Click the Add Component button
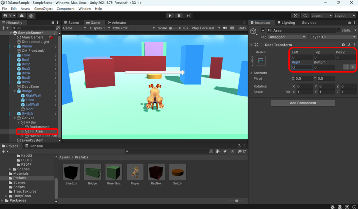This screenshot has height=209, width=358. pos(303,103)
